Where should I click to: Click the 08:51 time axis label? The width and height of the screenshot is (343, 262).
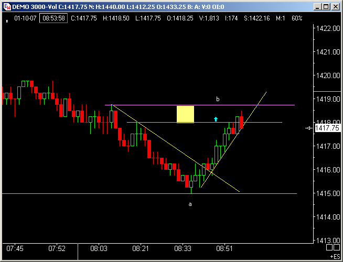[x=224, y=249]
